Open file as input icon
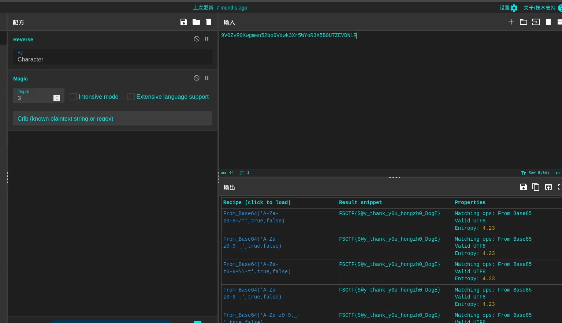Screen dimensions: 562x323 coord(536,22)
